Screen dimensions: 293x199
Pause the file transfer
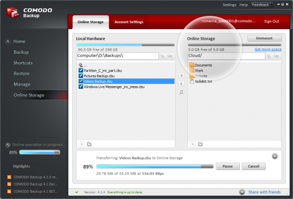point(227,167)
